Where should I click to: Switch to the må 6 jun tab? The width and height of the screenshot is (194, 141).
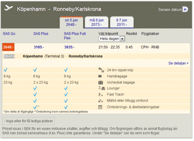click(x=96, y=22)
